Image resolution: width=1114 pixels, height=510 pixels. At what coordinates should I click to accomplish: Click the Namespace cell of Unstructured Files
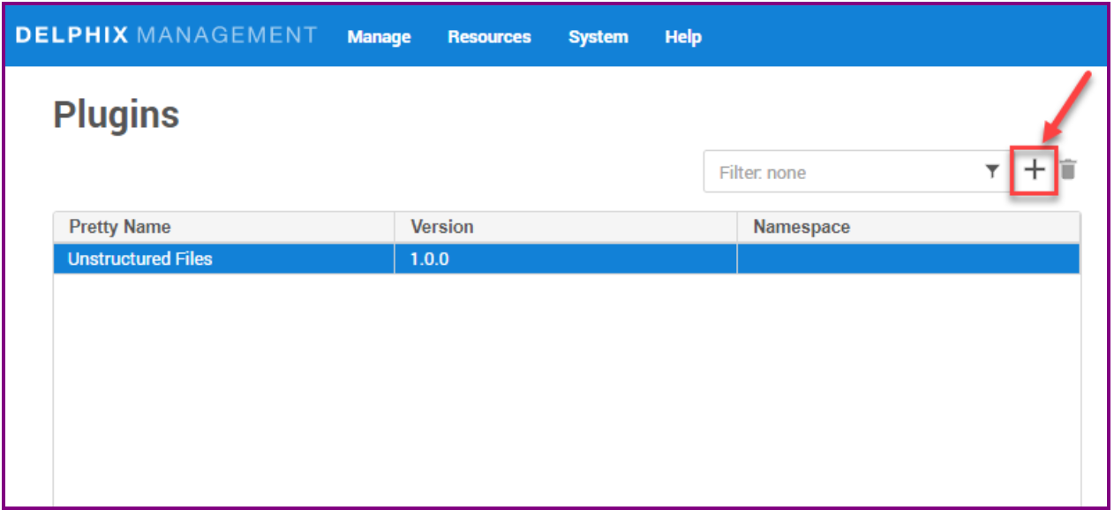tap(907, 259)
